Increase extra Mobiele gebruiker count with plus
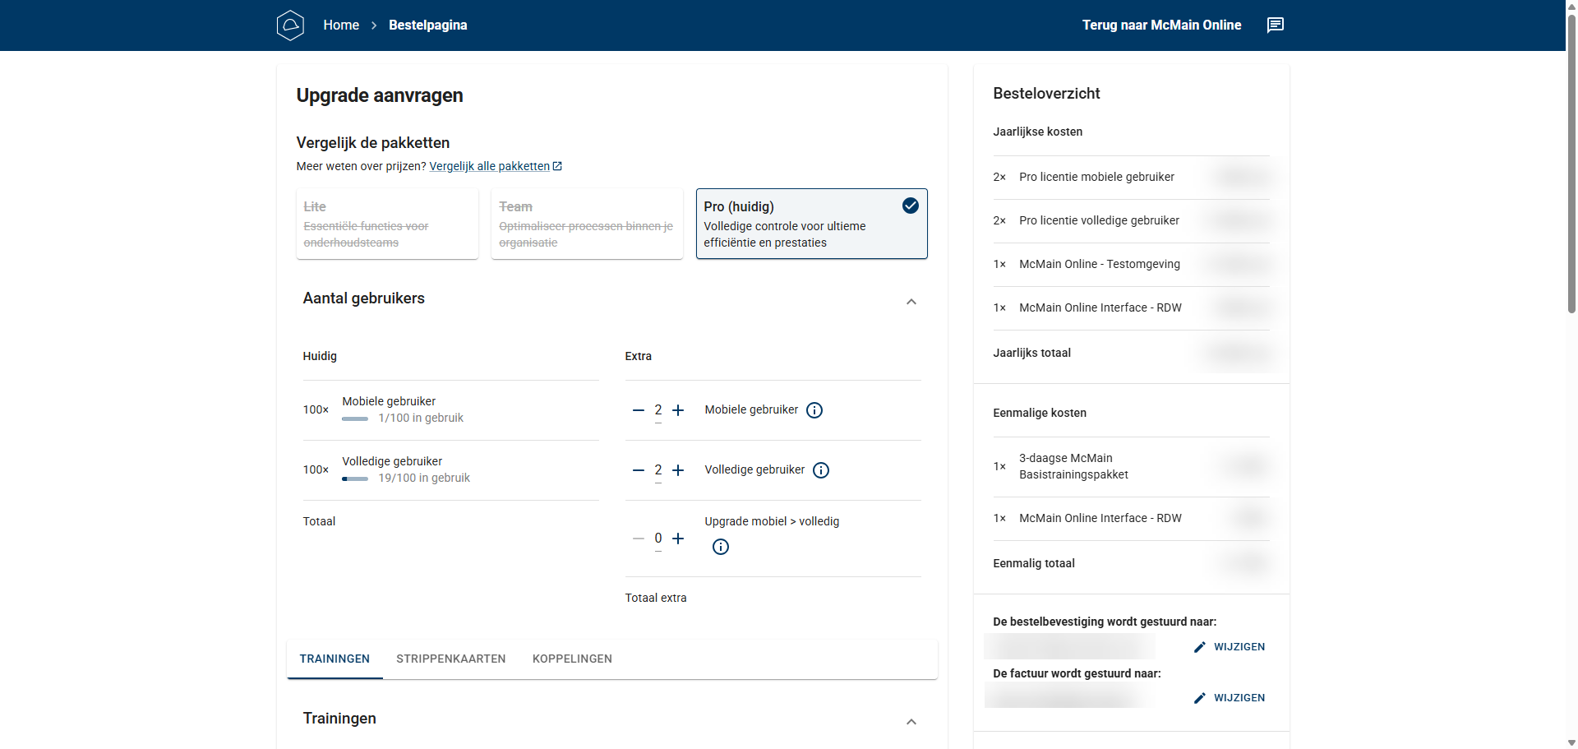This screenshot has height=749, width=1578. 678,410
